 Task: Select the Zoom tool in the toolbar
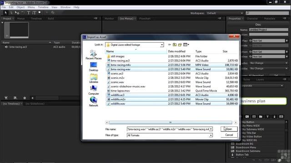[x=40, y=12]
